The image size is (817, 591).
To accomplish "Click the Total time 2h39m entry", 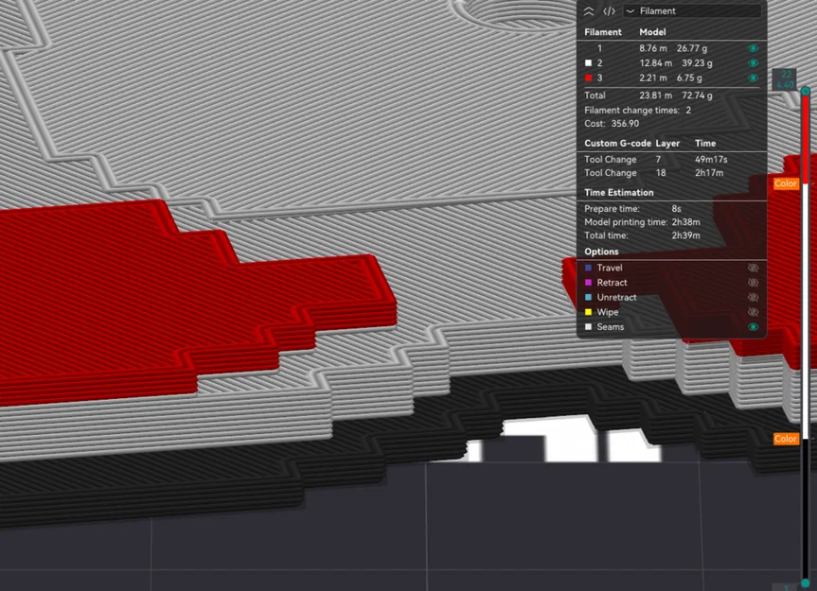I will (x=642, y=235).
